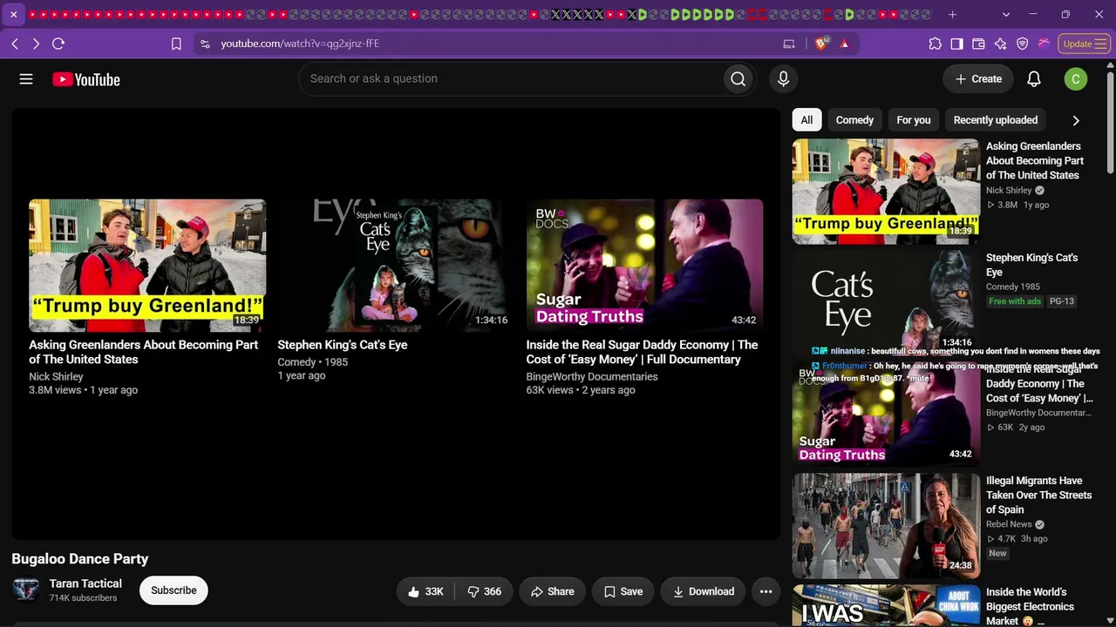Open the Taran Tactical channel name link

[85, 583]
